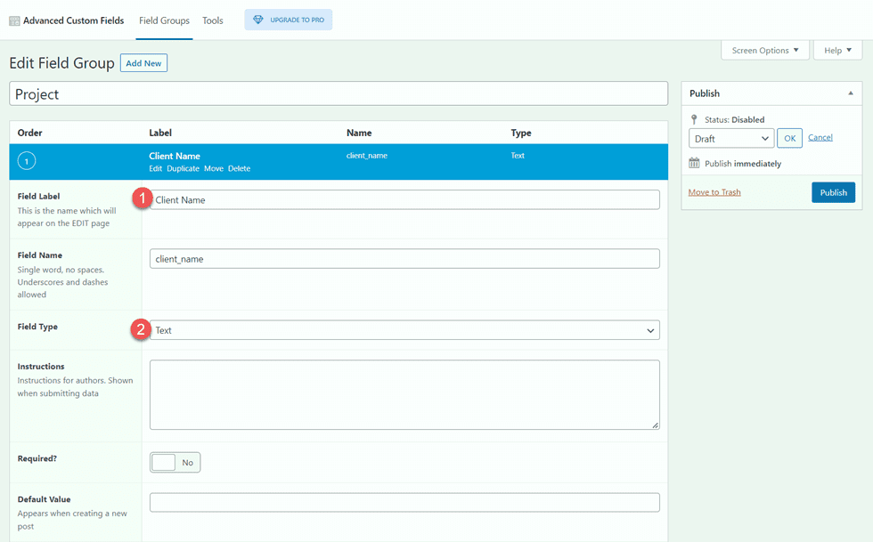This screenshot has width=873, height=542.
Task: Click Cancel next to OK
Action: (820, 137)
